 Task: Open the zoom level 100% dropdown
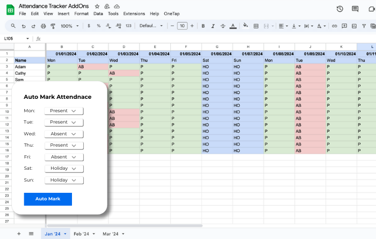tap(69, 26)
